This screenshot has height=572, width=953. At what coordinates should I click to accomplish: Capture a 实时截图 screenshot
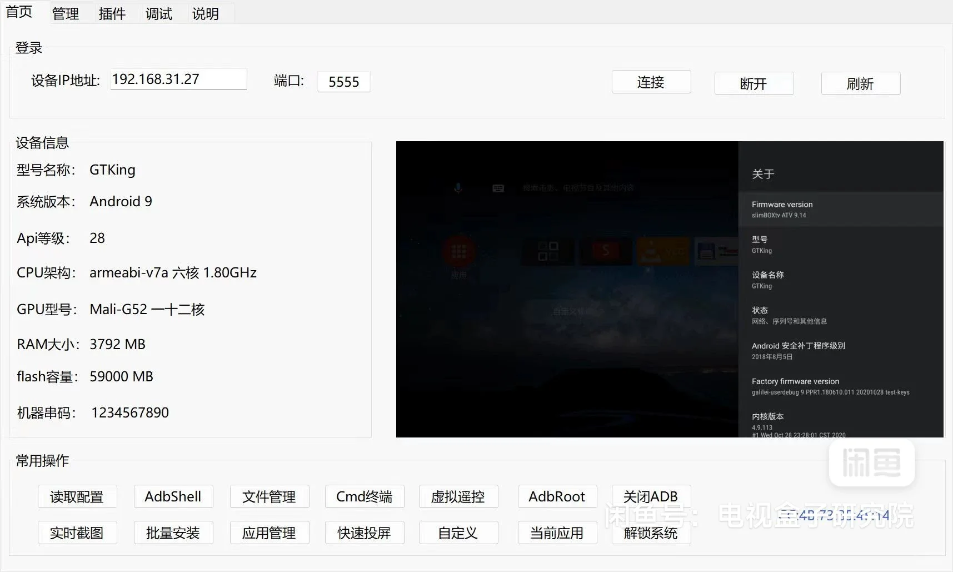point(77,533)
